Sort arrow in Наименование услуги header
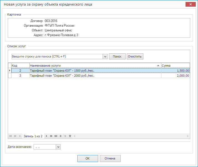 (158, 66)
